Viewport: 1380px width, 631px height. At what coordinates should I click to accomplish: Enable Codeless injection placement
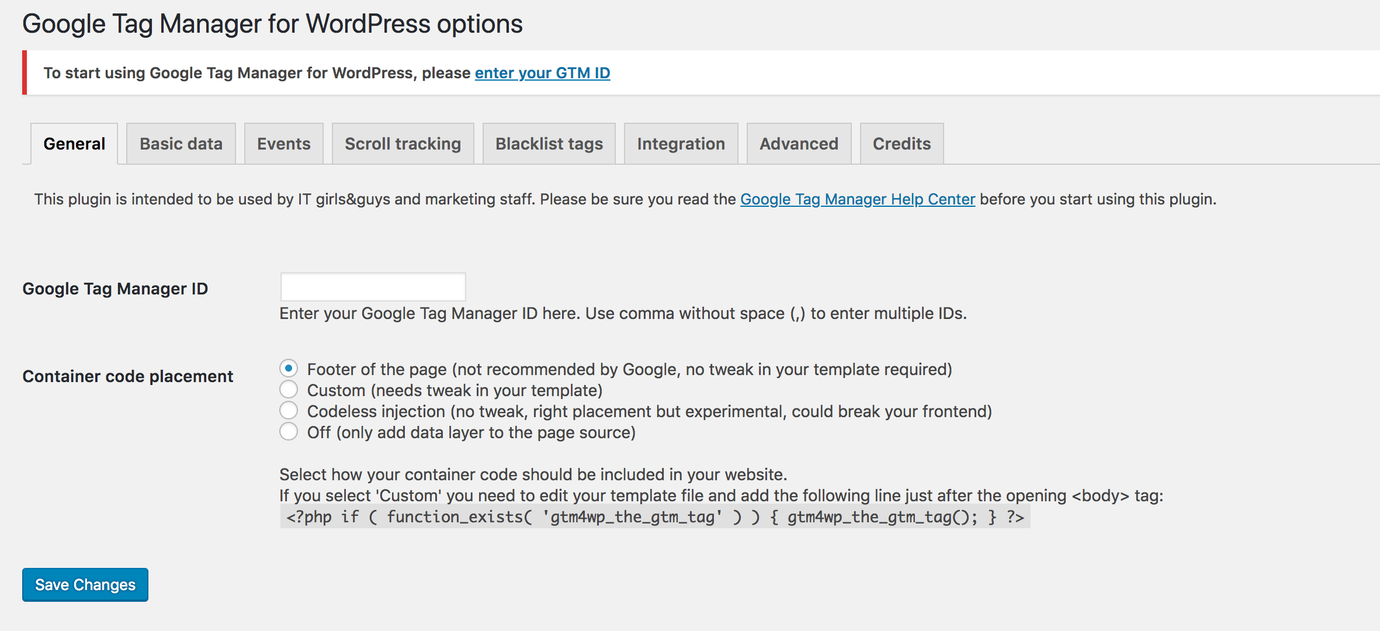289,410
